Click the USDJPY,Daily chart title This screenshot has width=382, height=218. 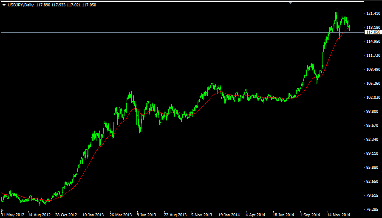(21, 5)
